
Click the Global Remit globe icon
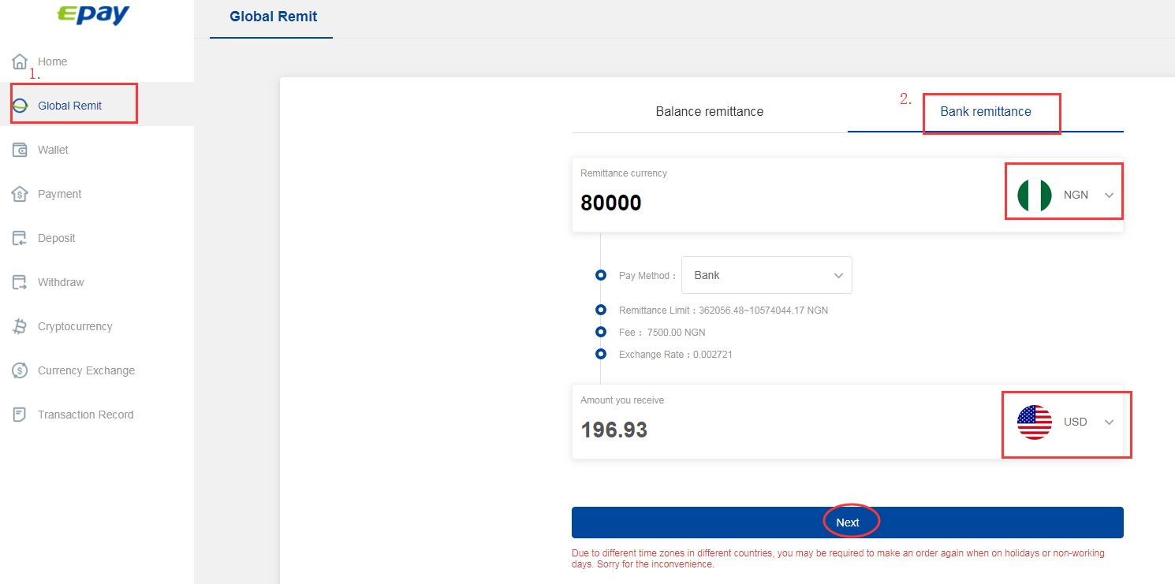pyautogui.click(x=21, y=106)
